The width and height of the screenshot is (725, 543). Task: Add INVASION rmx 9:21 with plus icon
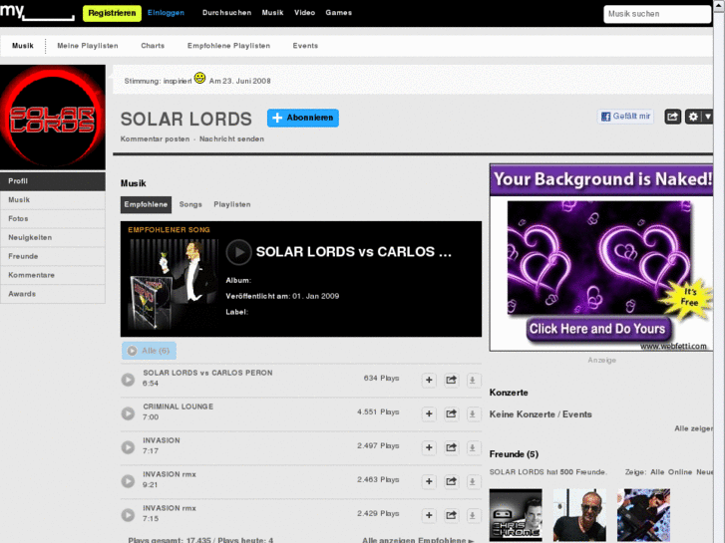pos(429,481)
